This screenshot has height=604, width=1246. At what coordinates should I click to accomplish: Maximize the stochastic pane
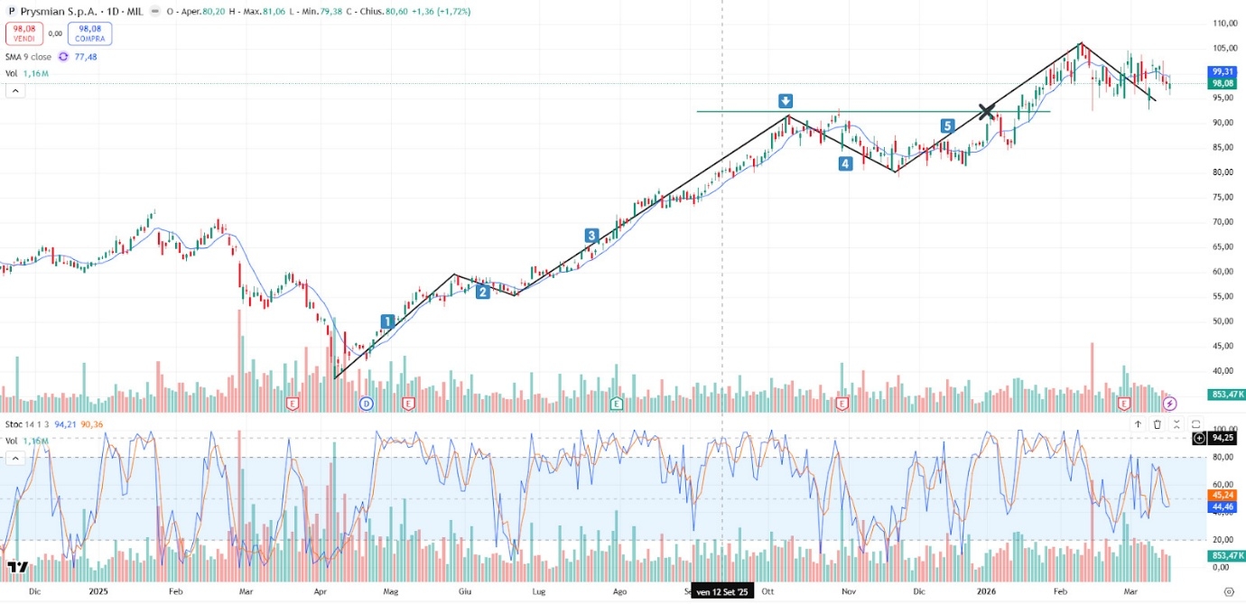[x=1195, y=424]
